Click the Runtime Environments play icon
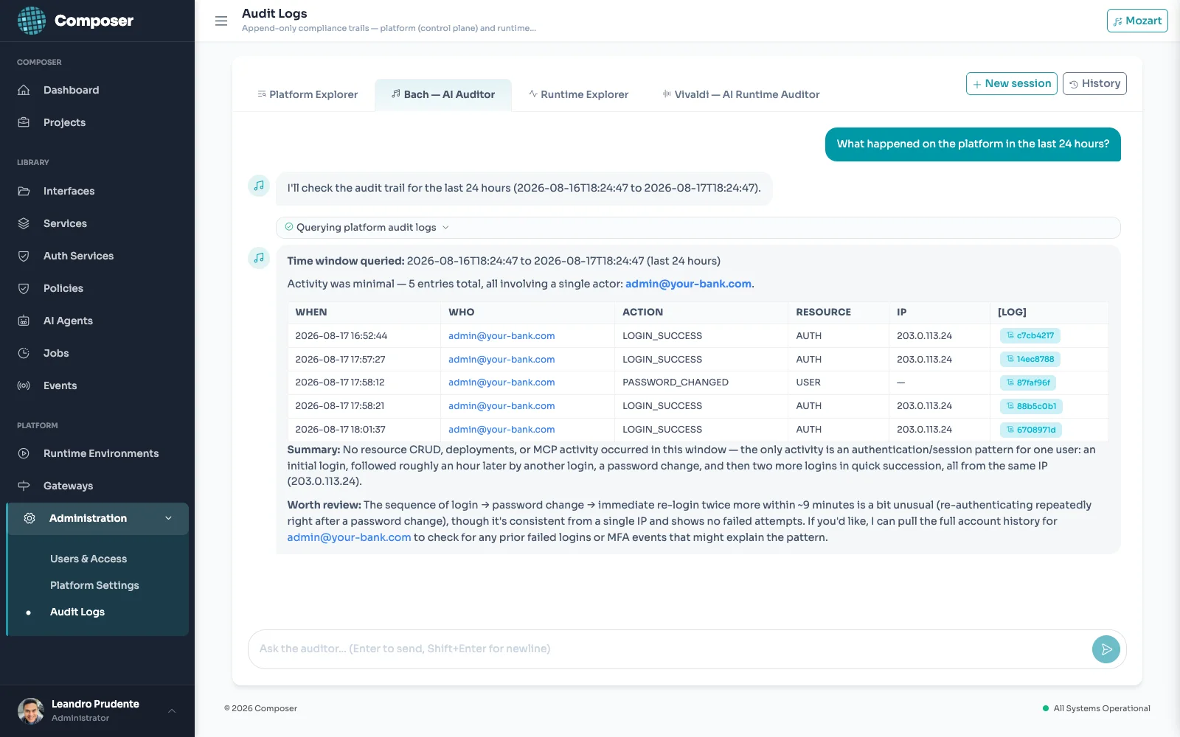 pos(24,453)
